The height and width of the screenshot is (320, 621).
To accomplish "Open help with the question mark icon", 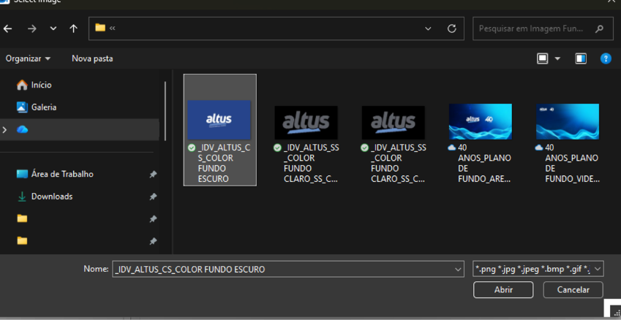I will 606,58.
